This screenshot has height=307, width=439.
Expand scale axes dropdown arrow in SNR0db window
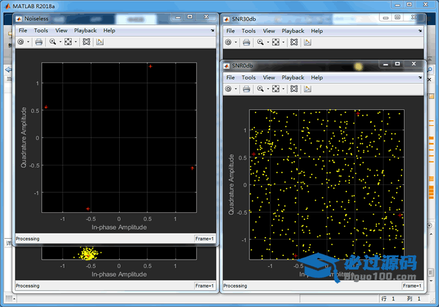282,90
